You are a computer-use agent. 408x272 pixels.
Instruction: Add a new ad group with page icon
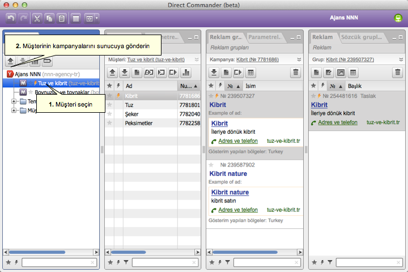pyautogui.click(x=226, y=73)
